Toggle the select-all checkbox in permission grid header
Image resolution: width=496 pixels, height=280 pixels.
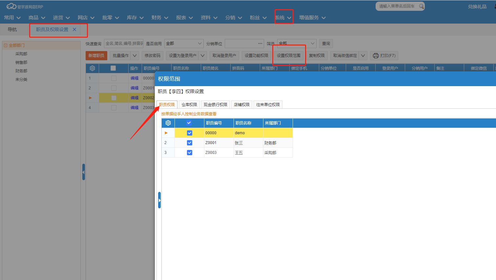pos(189,123)
